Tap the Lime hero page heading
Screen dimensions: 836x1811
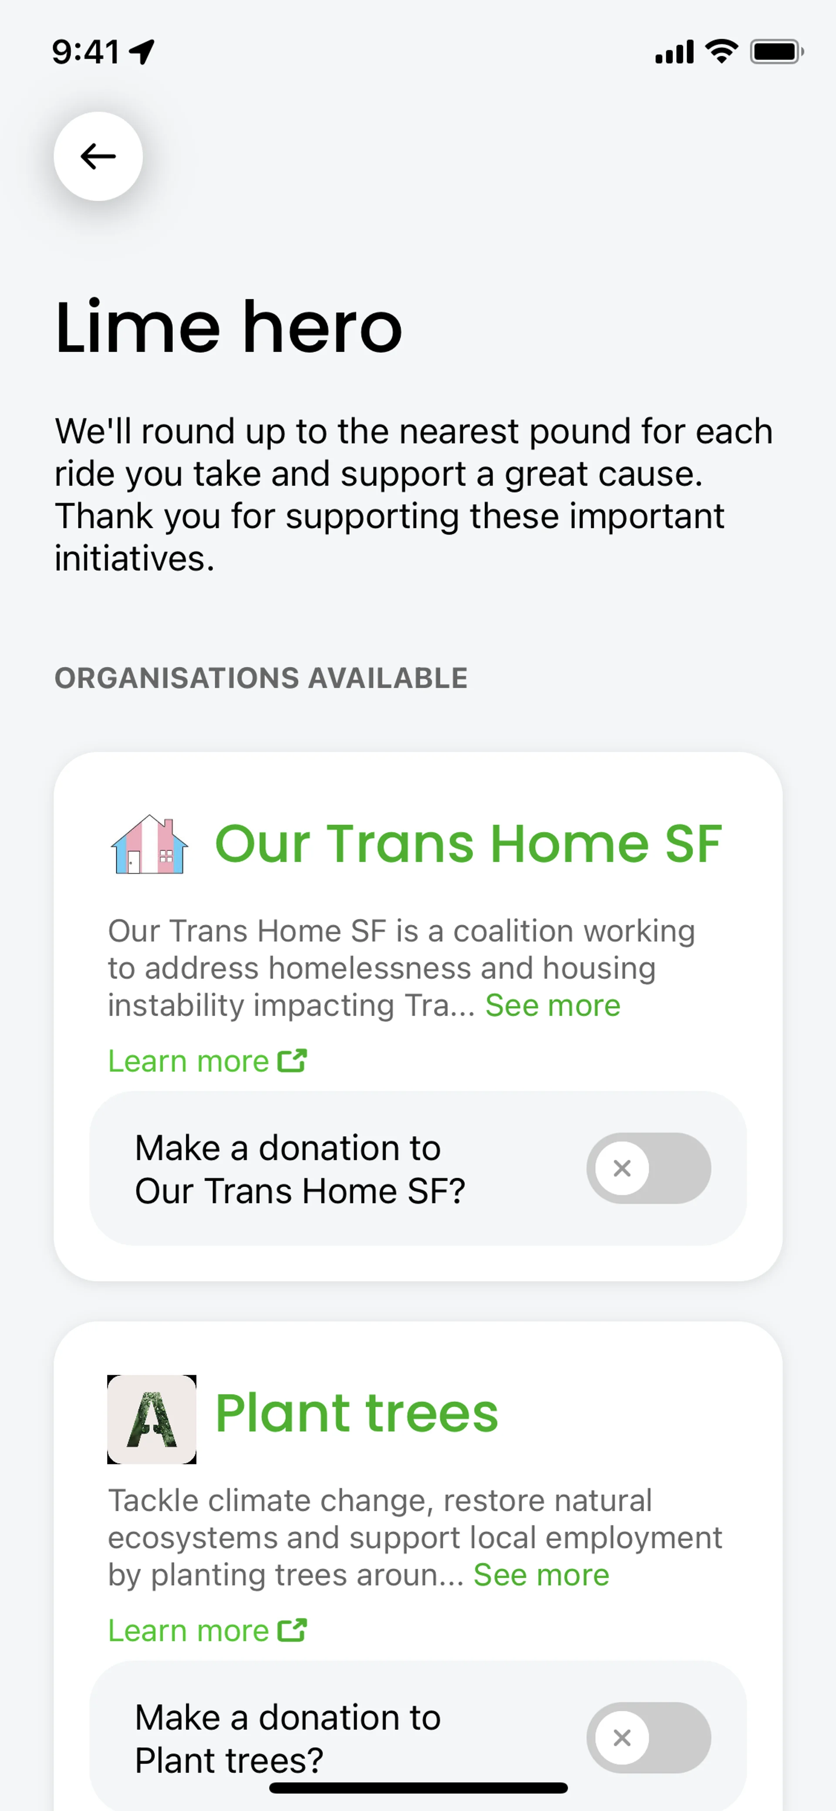229,327
